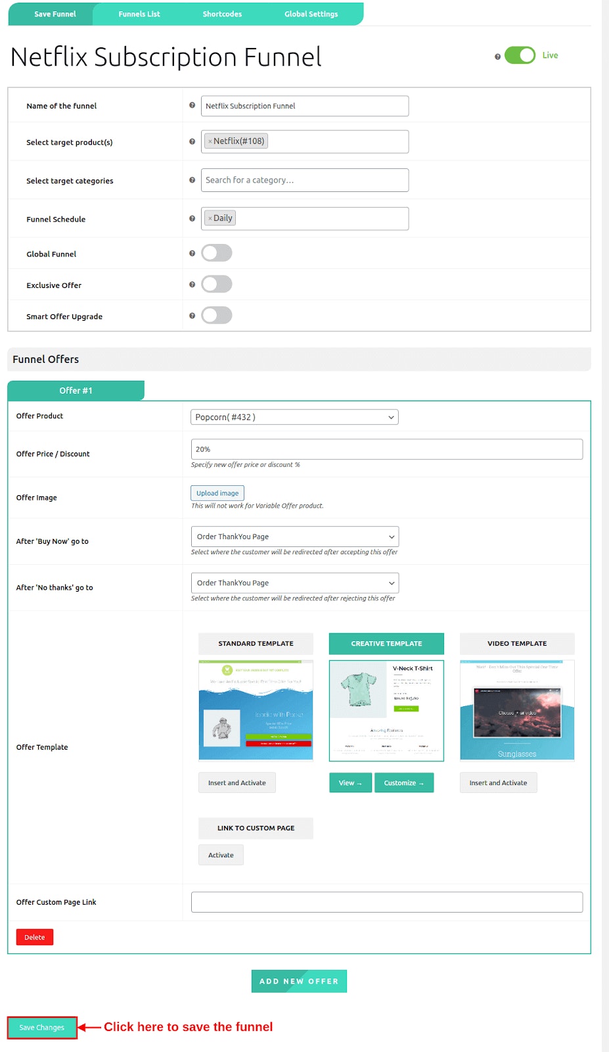This screenshot has width=609, height=1052.
Task: Click the Upload image button
Action: (217, 493)
